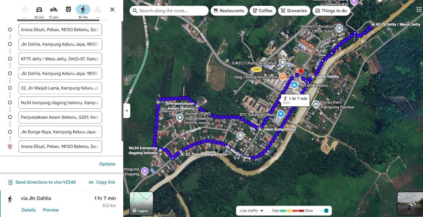Select the driving travel mode icon

(39, 10)
